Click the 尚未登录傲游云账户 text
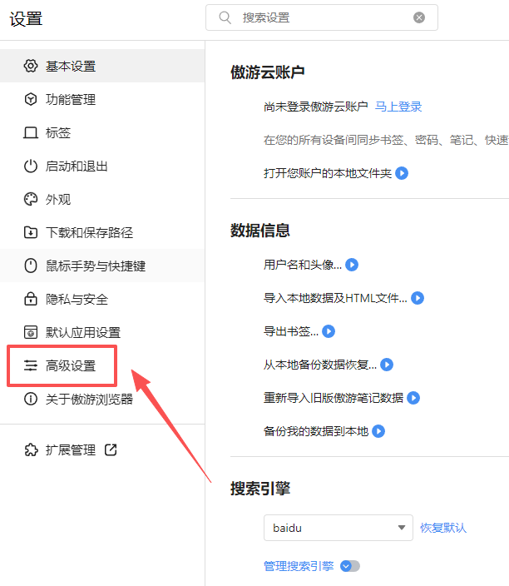 [316, 107]
